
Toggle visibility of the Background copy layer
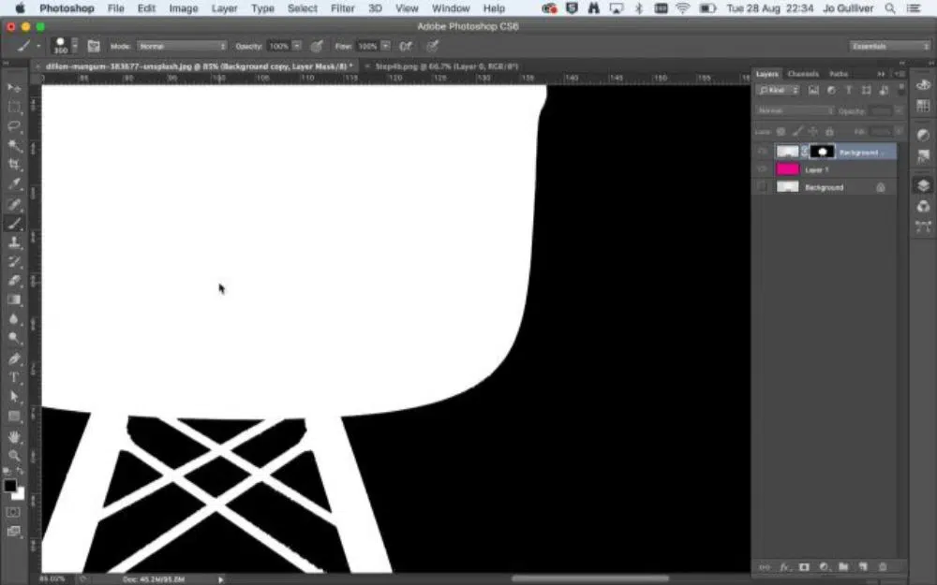click(762, 152)
